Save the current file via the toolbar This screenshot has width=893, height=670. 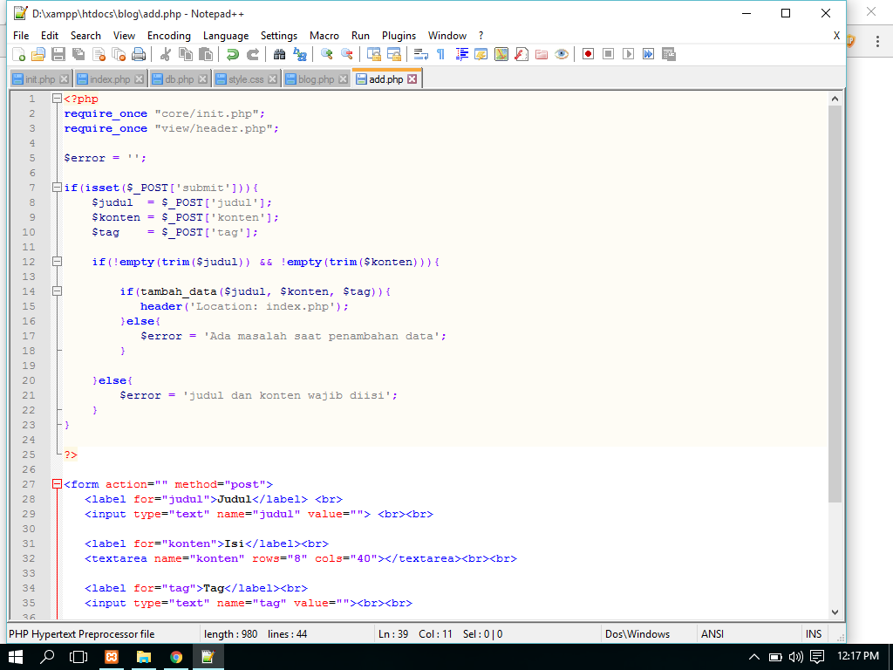coord(58,54)
